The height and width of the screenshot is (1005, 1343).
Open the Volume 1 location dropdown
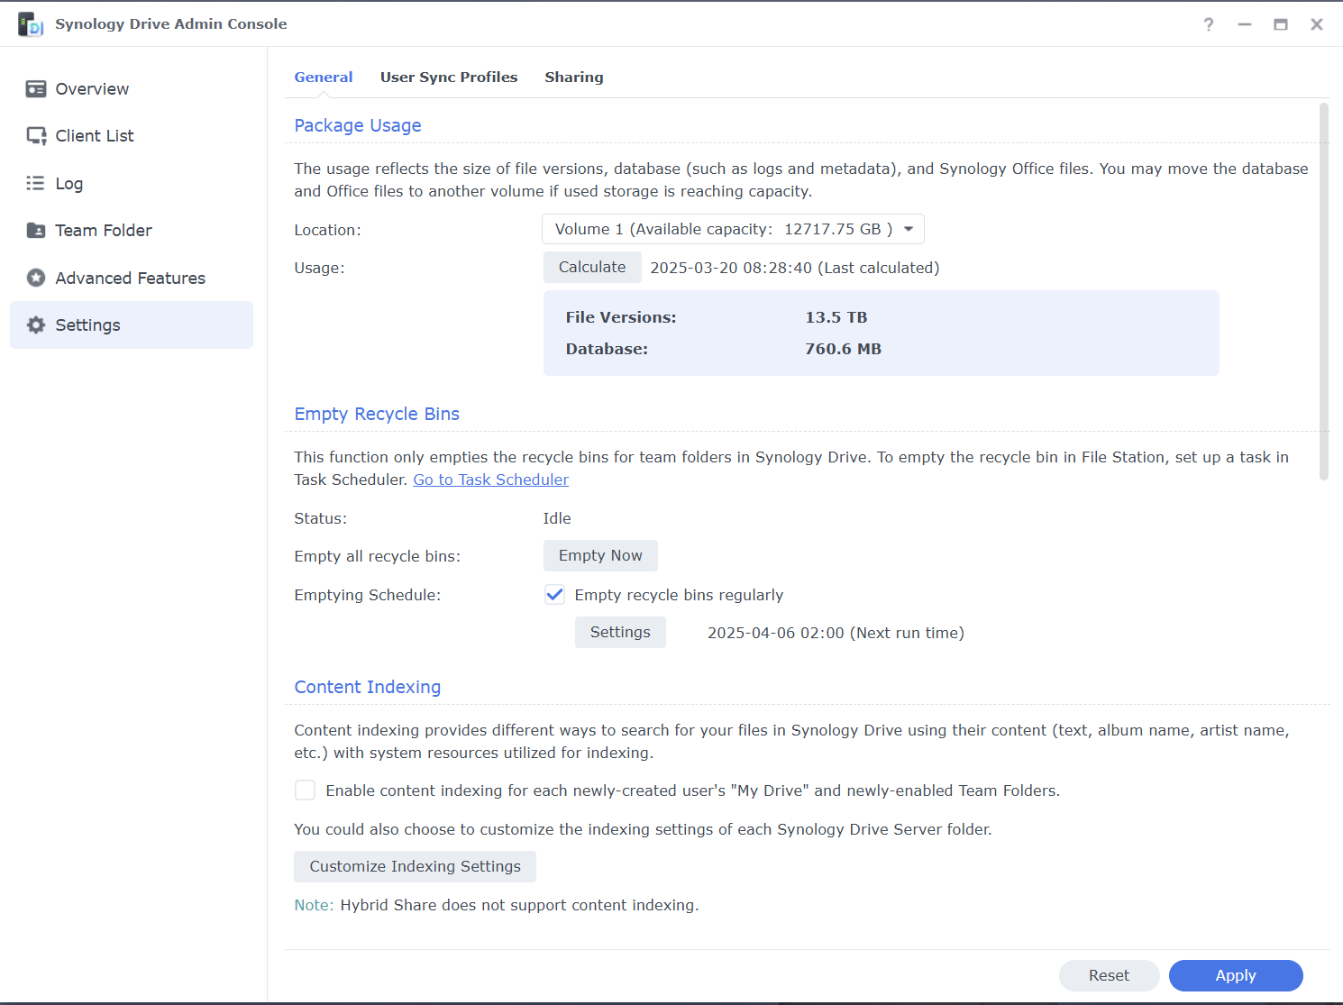pyautogui.click(x=733, y=230)
